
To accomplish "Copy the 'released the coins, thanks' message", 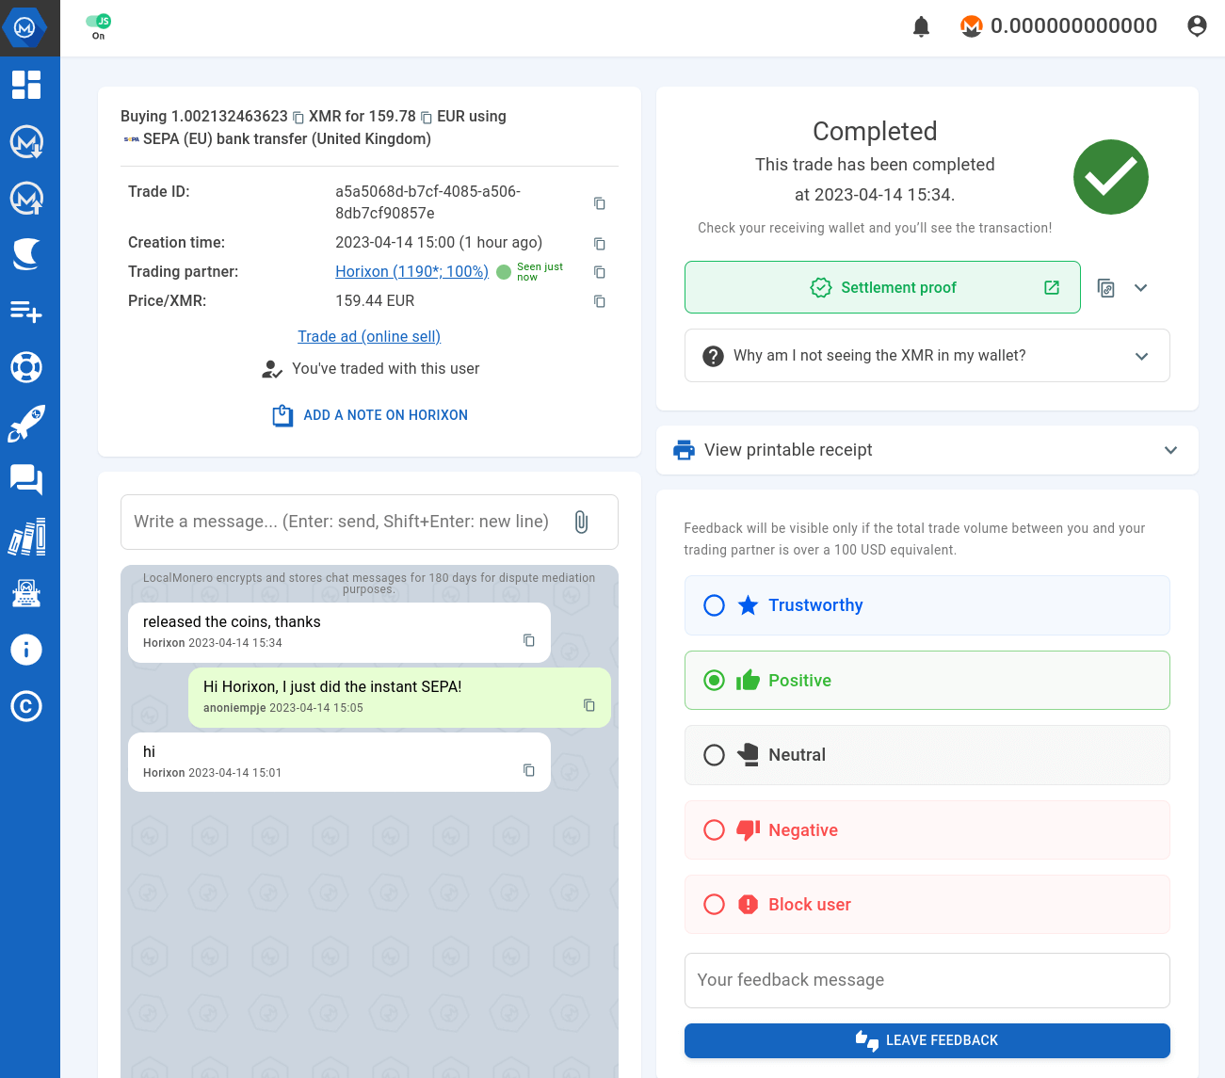I will click(x=528, y=640).
